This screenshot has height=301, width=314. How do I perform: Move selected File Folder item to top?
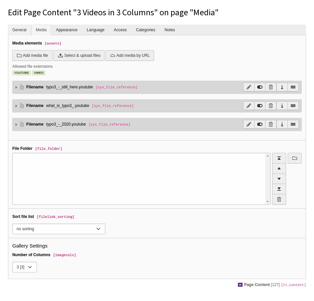[x=279, y=158]
